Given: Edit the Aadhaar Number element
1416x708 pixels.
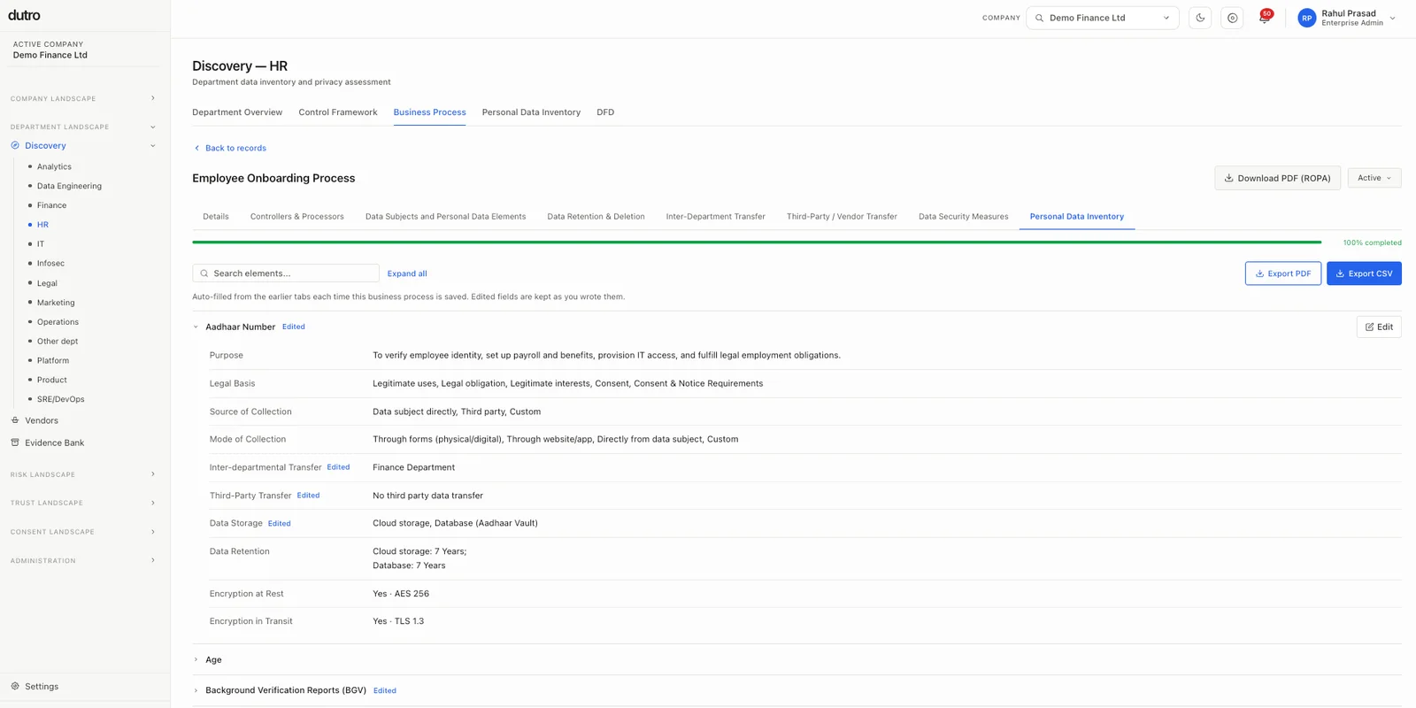Looking at the screenshot, I should pos(1379,327).
